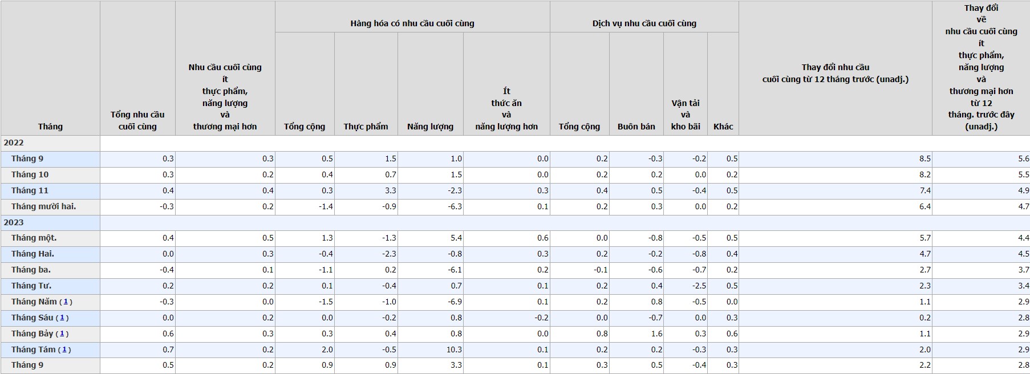Select the "Tháng mười hai." row label
Viewport: 1030px width, 374px height.
[43, 206]
